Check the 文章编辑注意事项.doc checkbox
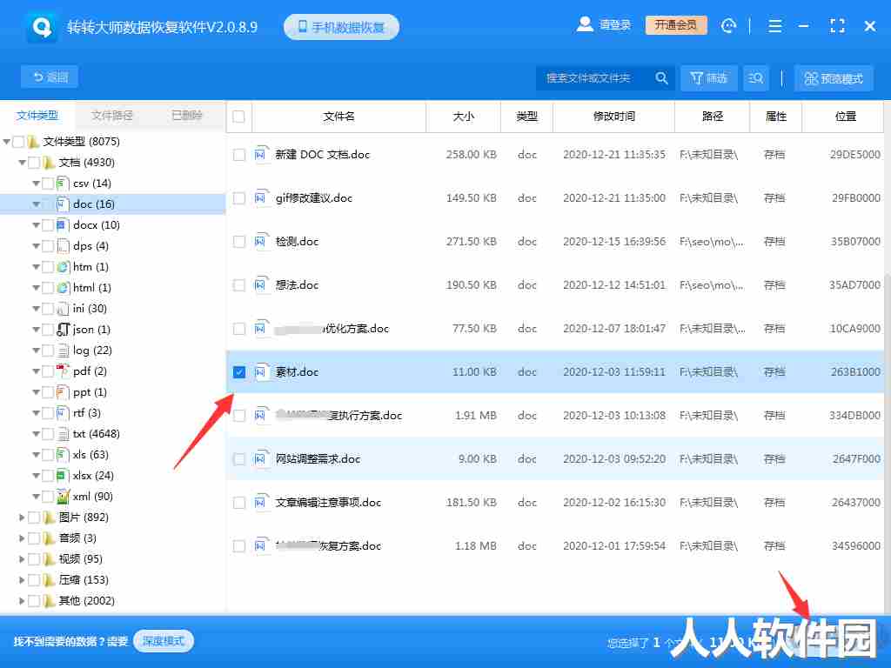This screenshot has width=891, height=668. (x=239, y=503)
